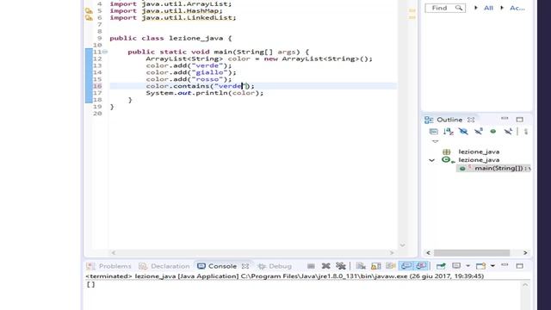
Task: Click the editor horizontal scrollbar left arrow
Action: click(113, 252)
